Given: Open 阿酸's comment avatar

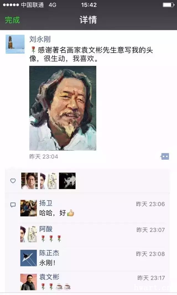Looking at the screenshot, I should pyautogui.click(x=28, y=234).
